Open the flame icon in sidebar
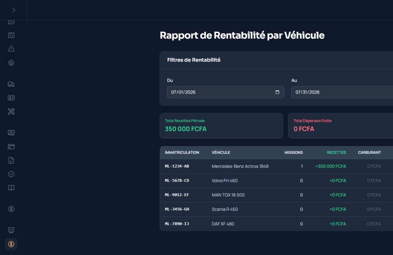This screenshot has width=393, height=255. tap(11, 62)
